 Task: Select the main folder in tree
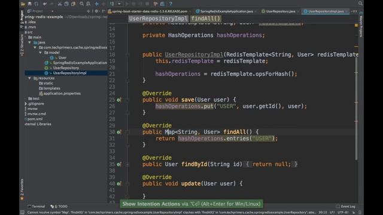[x=35, y=37]
